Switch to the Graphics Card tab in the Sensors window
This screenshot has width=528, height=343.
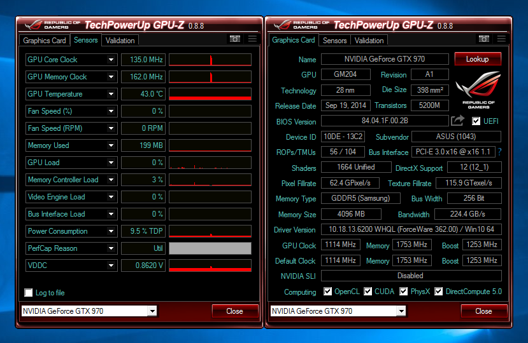45,40
